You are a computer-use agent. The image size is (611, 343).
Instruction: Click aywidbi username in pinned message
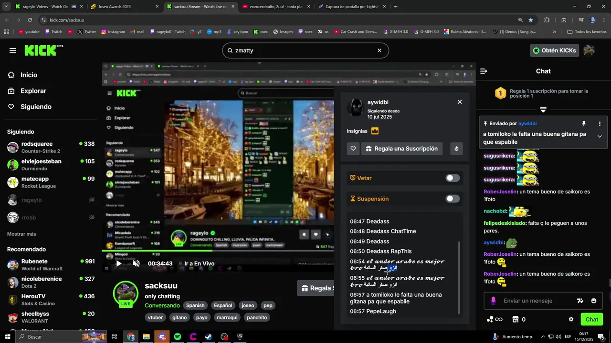(527, 123)
